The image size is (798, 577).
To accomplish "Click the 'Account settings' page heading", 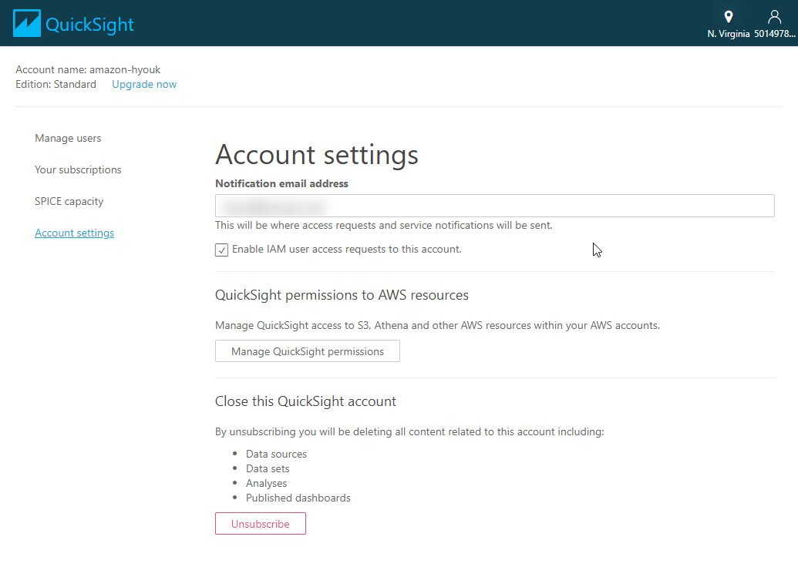I will (x=317, y=155).
